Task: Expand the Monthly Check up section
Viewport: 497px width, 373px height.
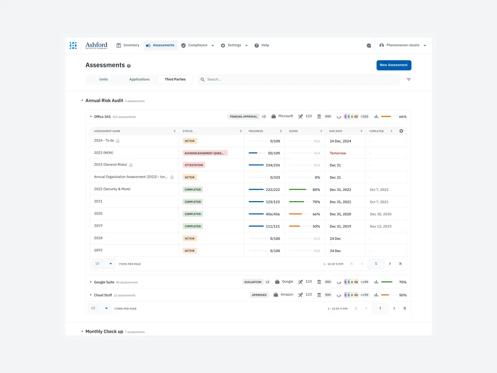Action: point(82,331)
